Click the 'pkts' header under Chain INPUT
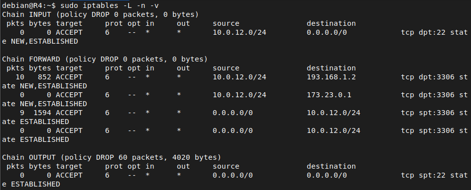Screen dimensions: 471x190 tap(15, 23)
